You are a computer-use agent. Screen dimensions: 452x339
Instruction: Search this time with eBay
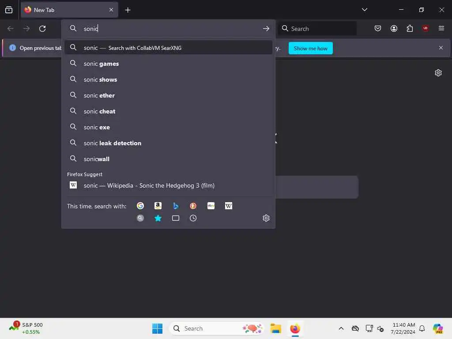click(211, 206)
